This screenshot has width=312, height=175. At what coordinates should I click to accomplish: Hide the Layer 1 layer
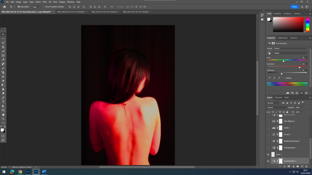tap(268, 154)
